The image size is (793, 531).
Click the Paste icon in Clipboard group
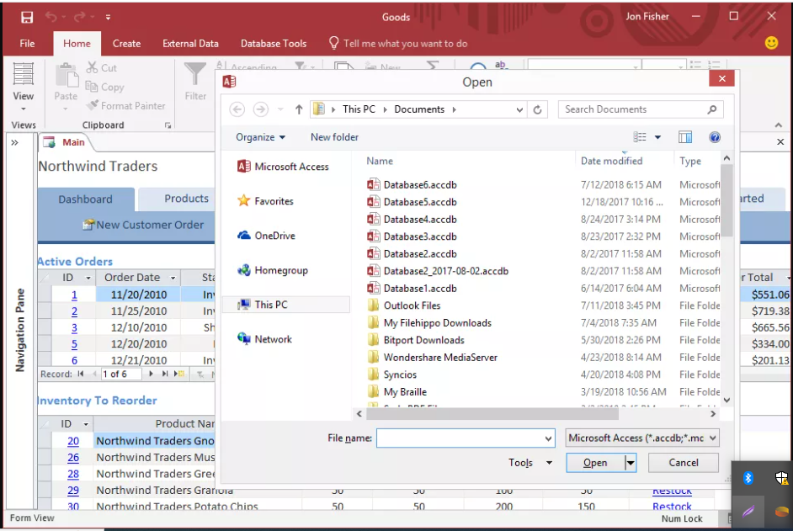click(x=67, y=76)
